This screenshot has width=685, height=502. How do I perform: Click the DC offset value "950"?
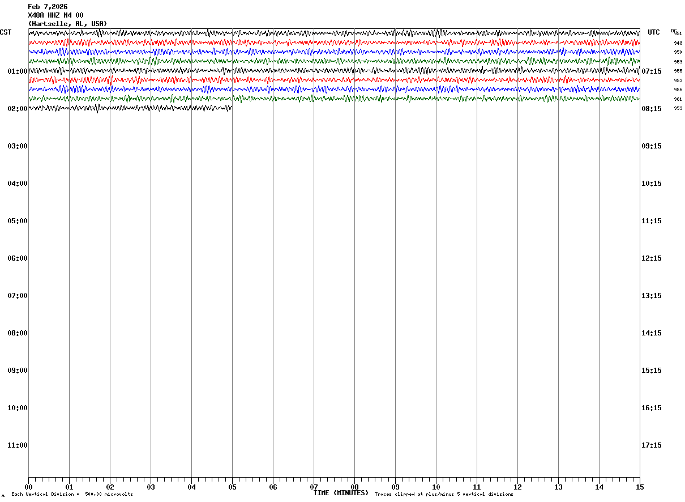678,52
